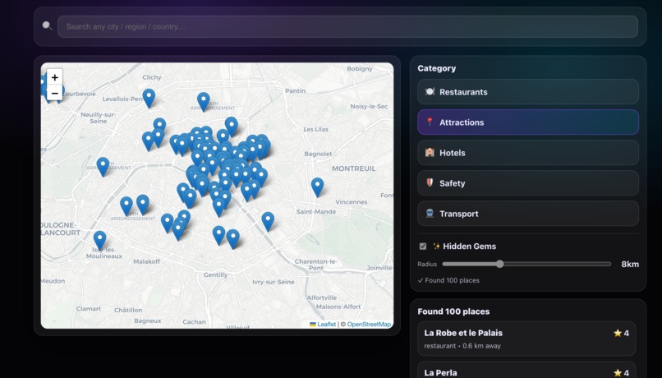Click the marker above Issy-les-Moulineaux
The image size is (662, 378).
(x=99, y=241)
